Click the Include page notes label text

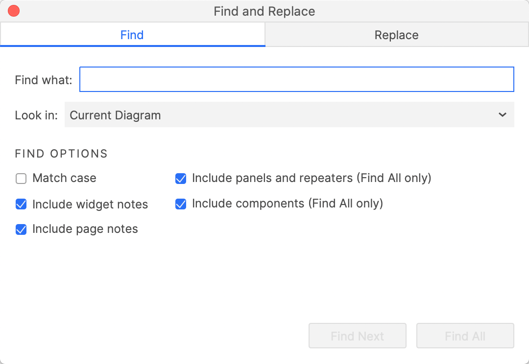[x=85, y=229]
